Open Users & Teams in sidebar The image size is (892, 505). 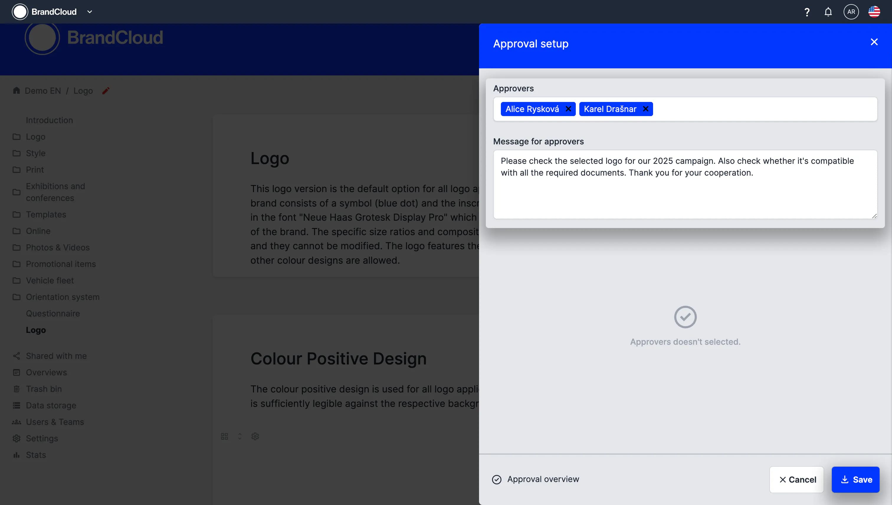click(55, 422)
